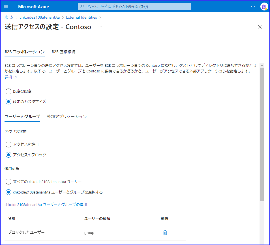Click the search magnifier icon

[x=82, y=6]
